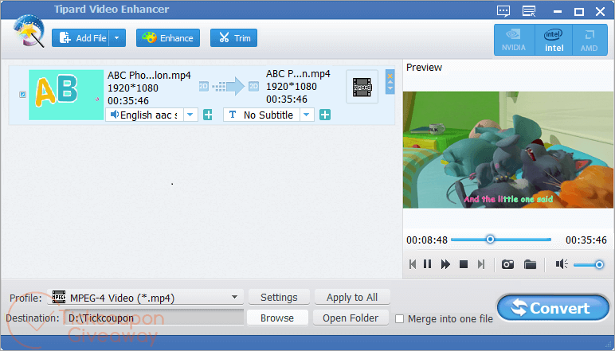Adjust the volume slider
Screen dimensions: 615x351
click(589, 265)
